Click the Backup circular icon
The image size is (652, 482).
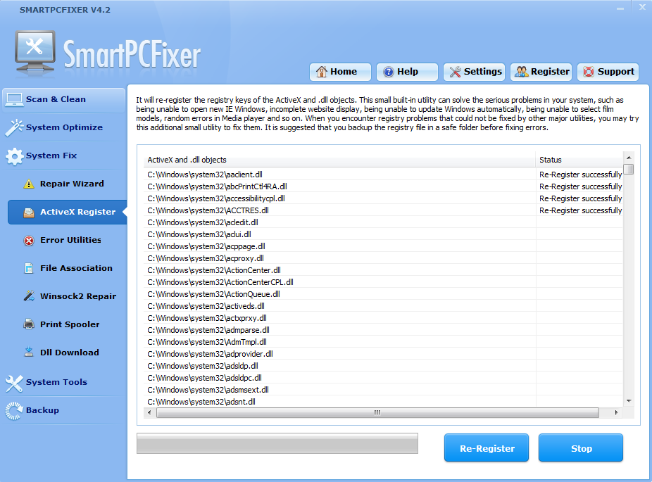pyautogui.click(x=14, y=411)
